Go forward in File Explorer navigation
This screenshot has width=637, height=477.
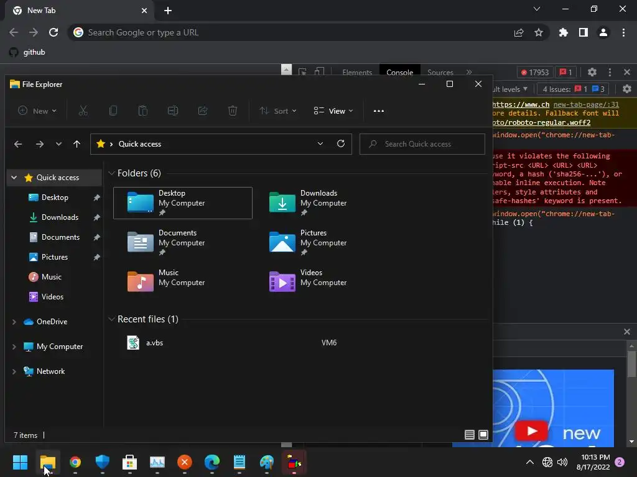pos(39,144)
